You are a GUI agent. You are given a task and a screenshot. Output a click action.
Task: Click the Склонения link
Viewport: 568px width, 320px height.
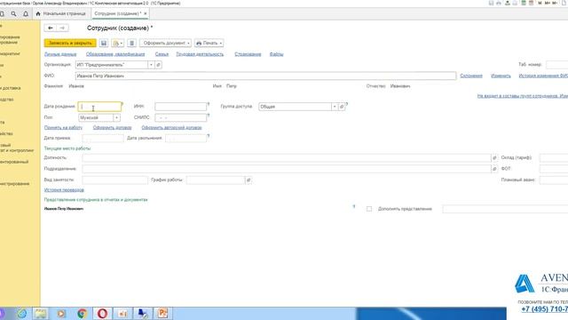pos(471,76)
